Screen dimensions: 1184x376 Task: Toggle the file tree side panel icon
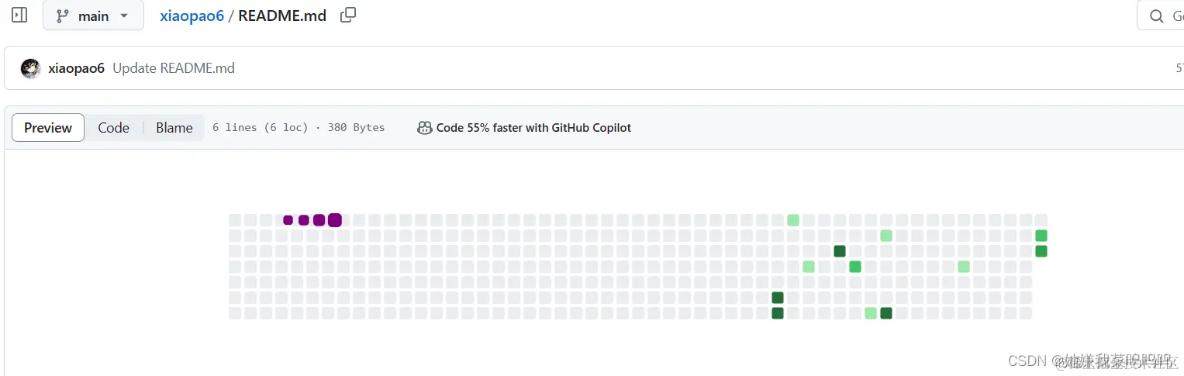click(x=19, y=16)
